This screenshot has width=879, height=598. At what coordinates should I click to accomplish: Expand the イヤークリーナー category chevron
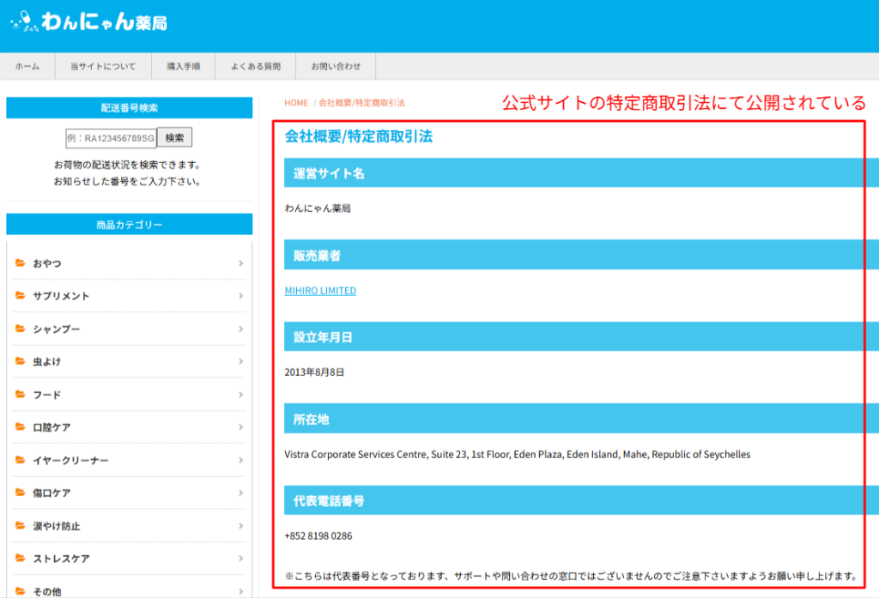pos(240,460)
